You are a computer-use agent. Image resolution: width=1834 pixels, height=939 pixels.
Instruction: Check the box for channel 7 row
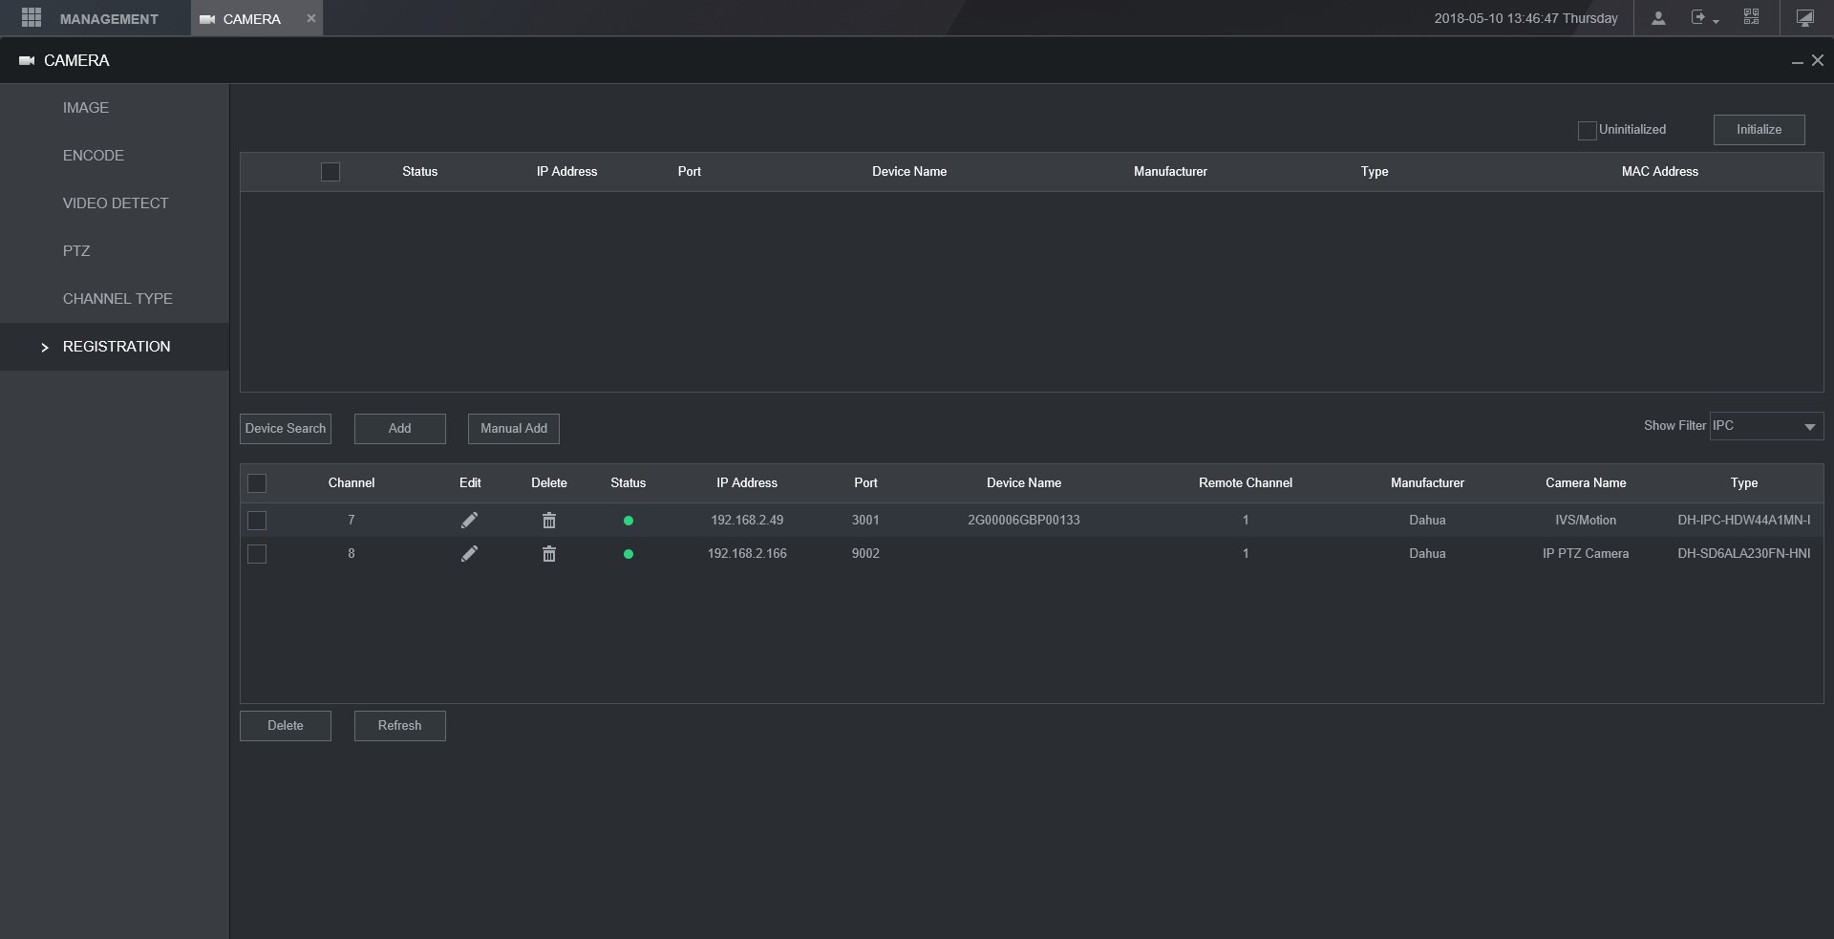point(257,521)
